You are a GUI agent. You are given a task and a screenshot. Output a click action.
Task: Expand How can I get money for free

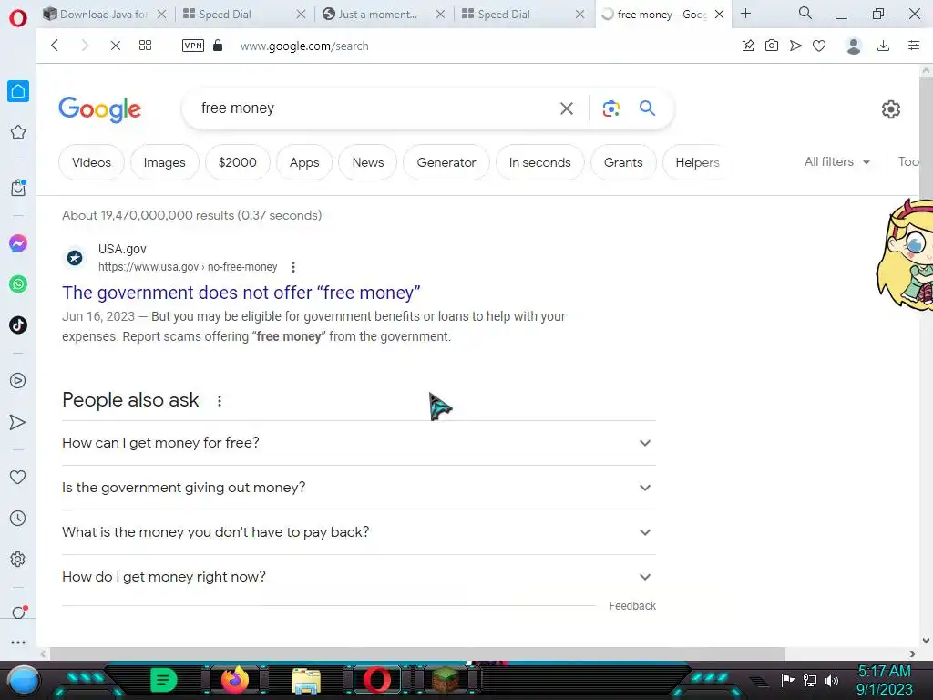tap(359, 443)
